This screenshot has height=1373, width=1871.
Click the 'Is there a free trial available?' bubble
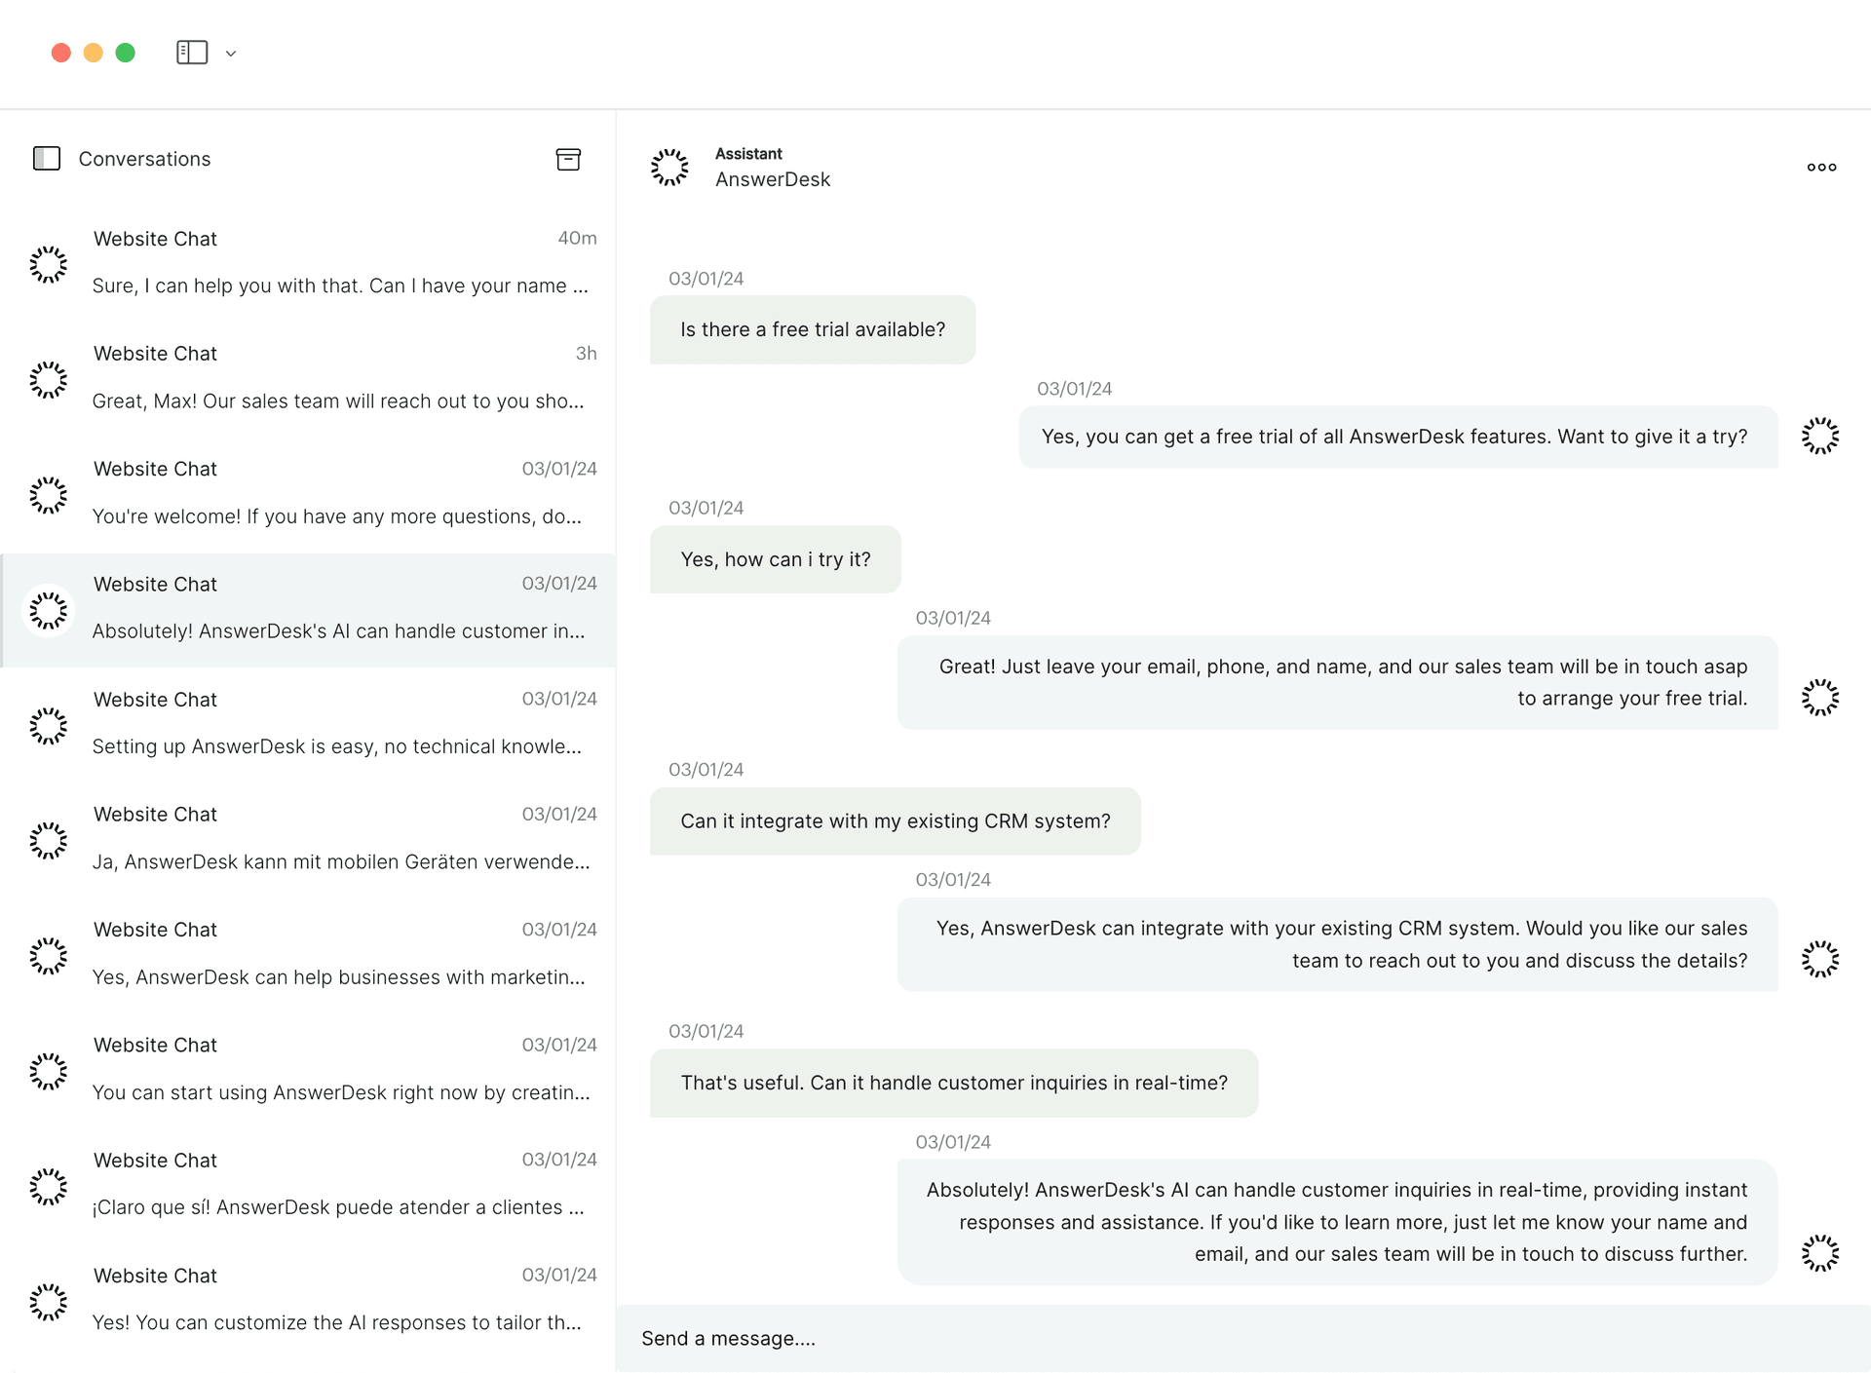click(x=813, y=330)
